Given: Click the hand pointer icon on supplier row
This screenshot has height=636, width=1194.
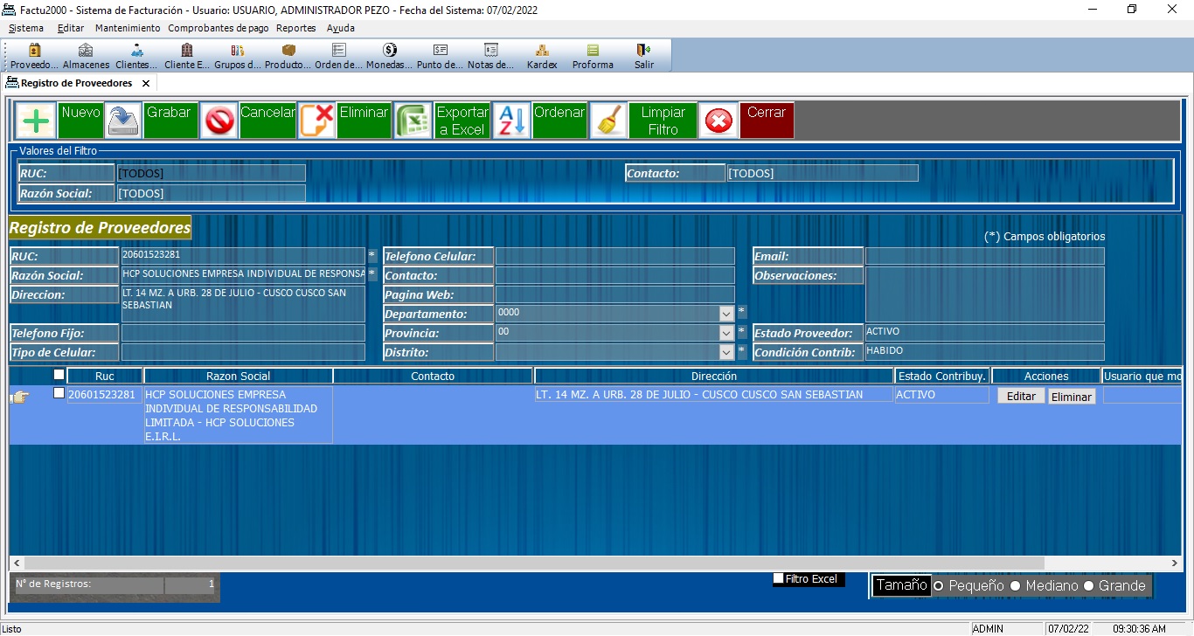Looking at the screenshot, I should 19,397.
